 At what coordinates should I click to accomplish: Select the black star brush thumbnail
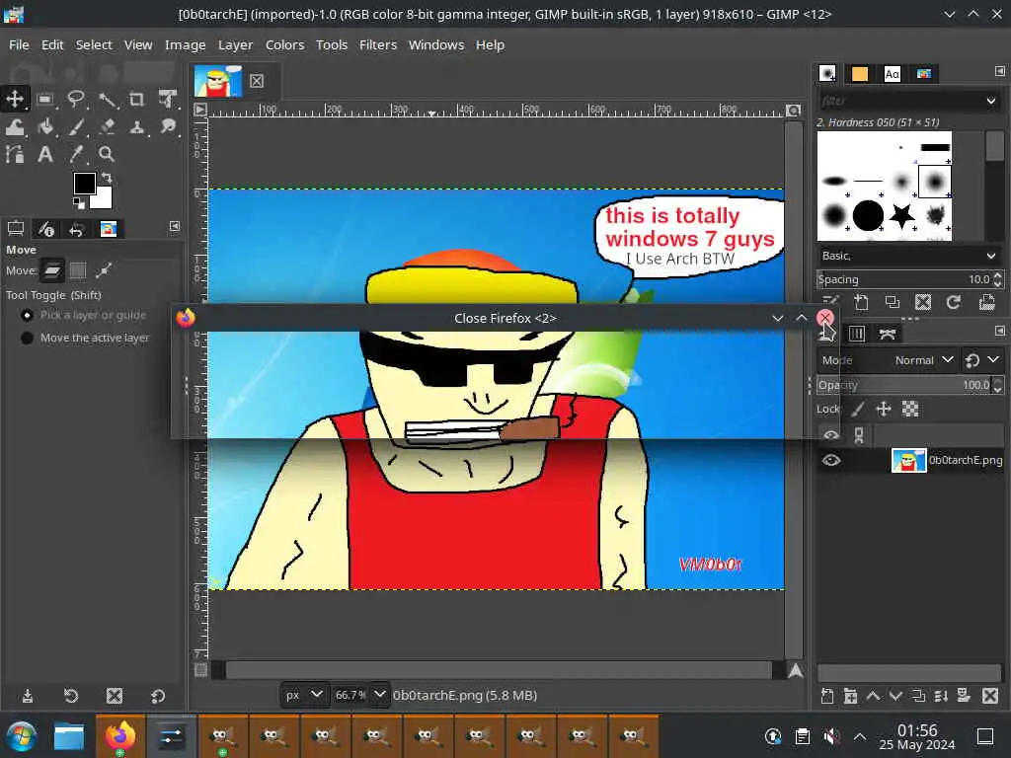(x=901, y=214)
